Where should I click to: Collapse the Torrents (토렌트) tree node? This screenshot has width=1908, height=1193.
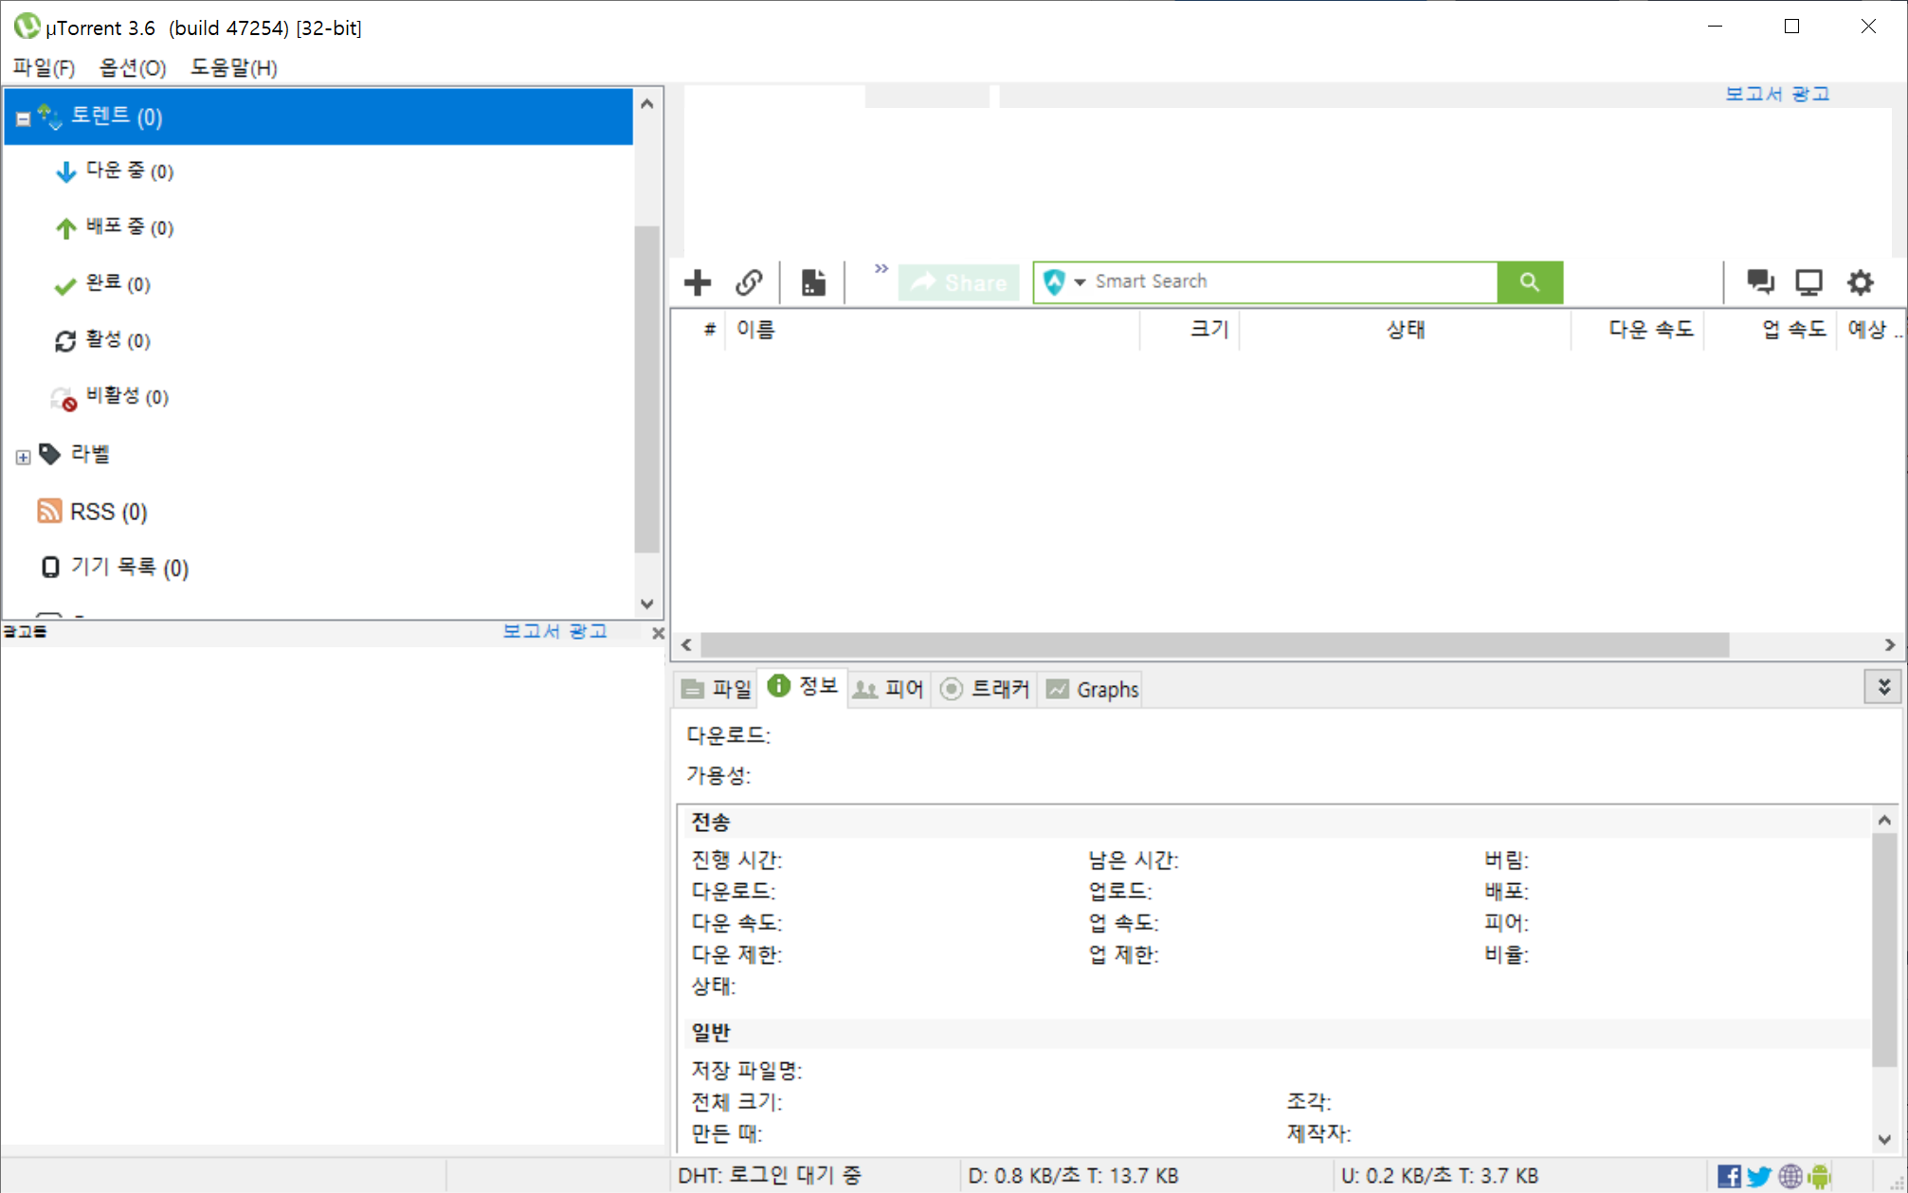pyautogui.click(x=24, y=118)
